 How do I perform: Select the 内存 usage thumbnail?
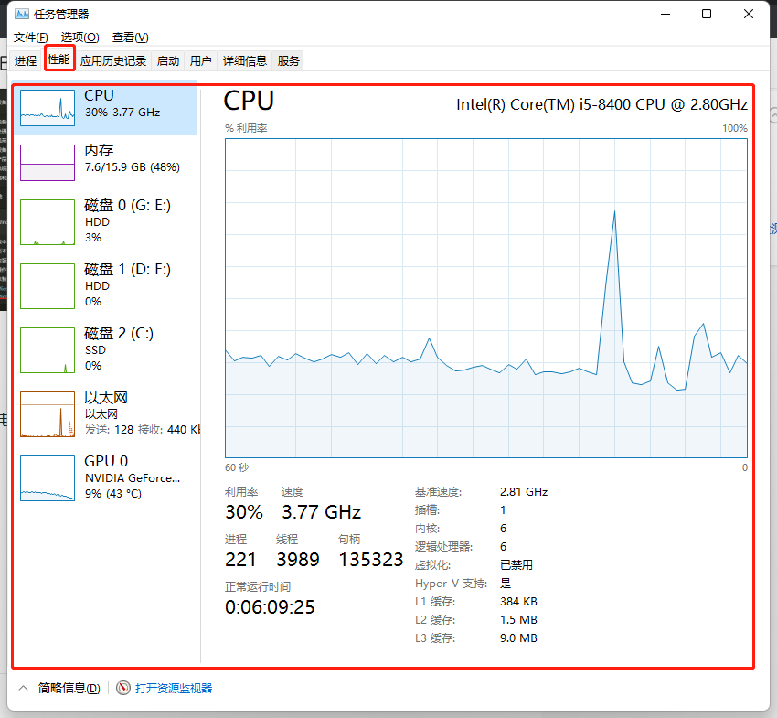[48, 162]
